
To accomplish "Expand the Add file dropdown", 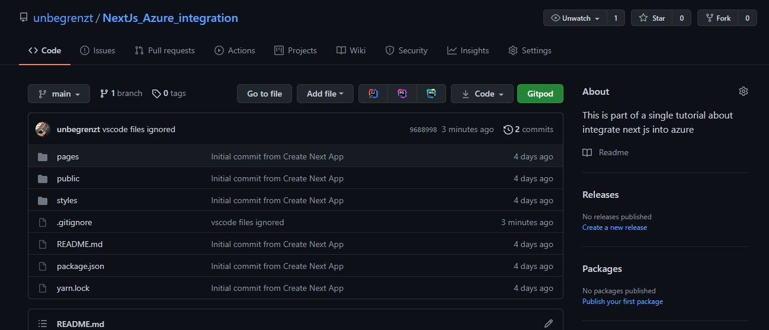I will 325,94.
